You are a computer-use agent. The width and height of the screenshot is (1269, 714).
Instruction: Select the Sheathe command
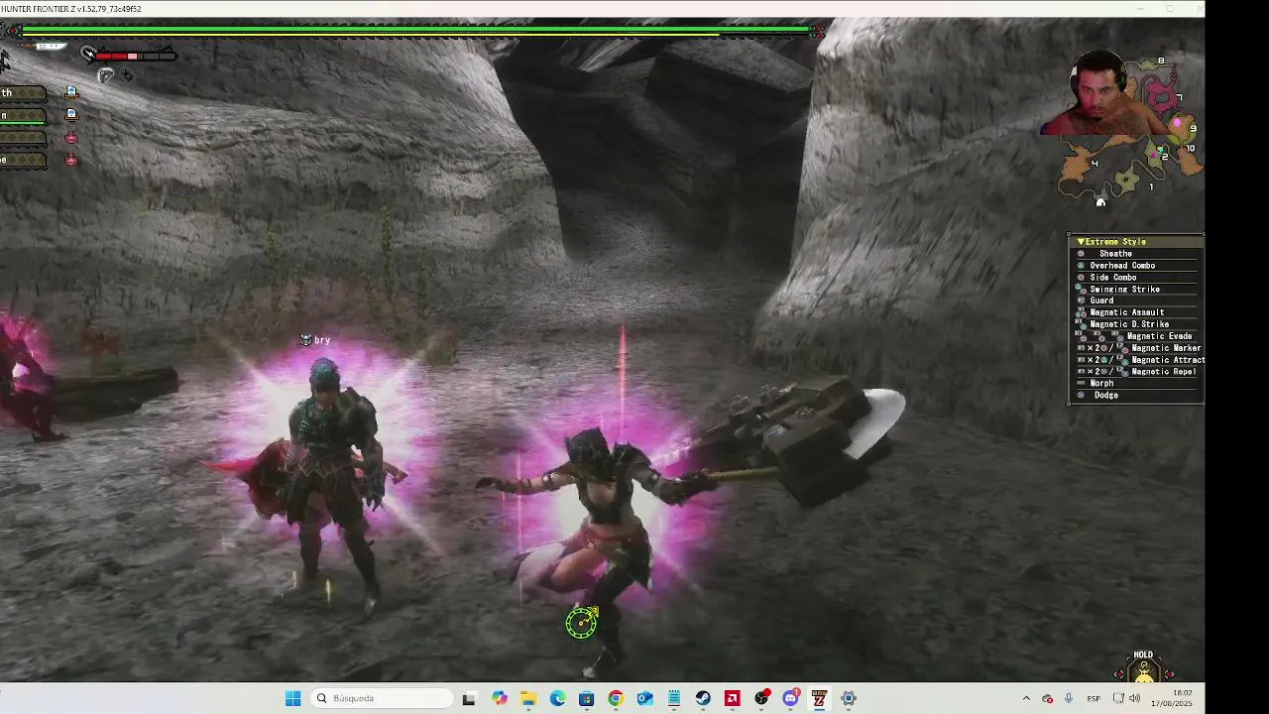[1115, 254]
